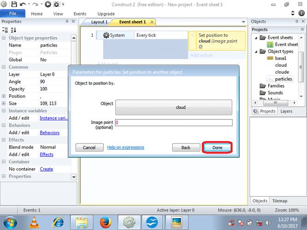Click the volume speaker tray icon
Viewport: 307px width, 230px height.
tap(268, 223)
